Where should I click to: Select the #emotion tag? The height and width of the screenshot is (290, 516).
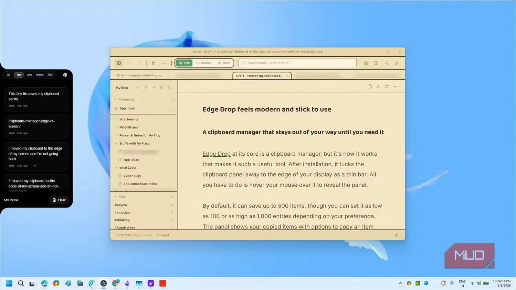coord(122,213)
